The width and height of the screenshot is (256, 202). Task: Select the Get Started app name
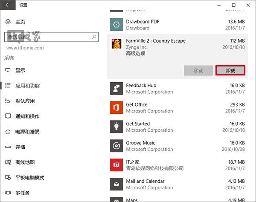(138, 124)
